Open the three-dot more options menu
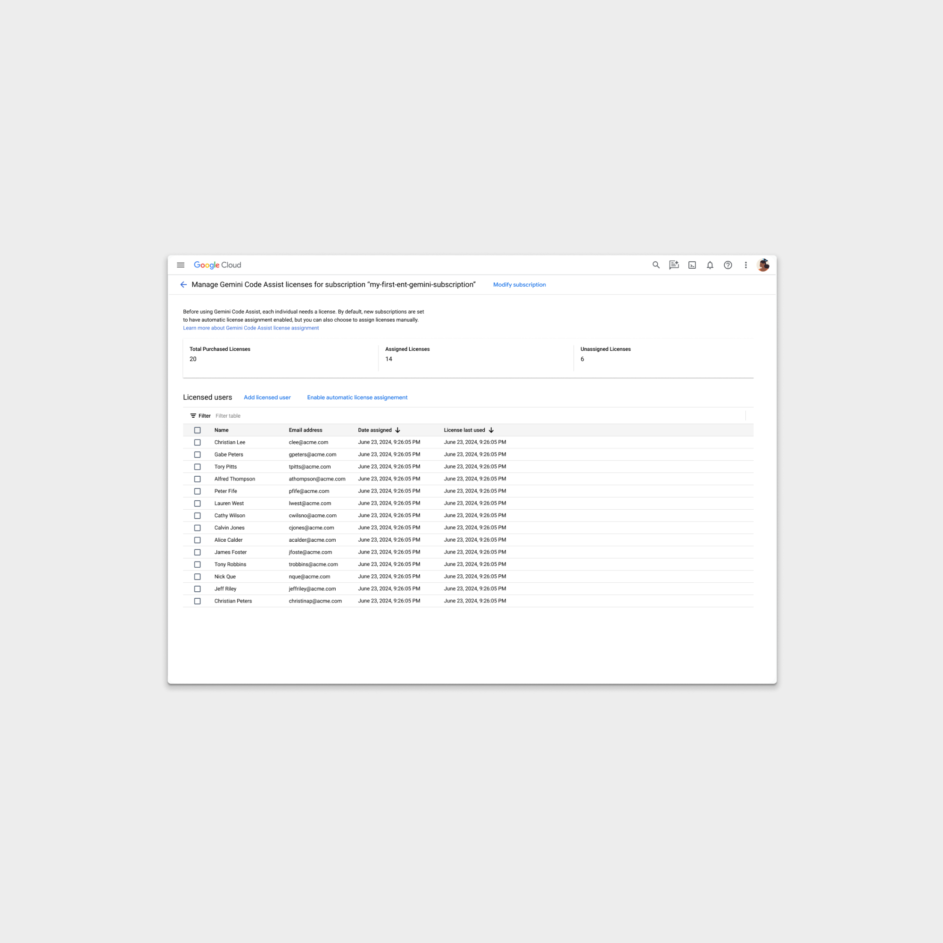This screenshot has height=943, width=943. point(746,265)
